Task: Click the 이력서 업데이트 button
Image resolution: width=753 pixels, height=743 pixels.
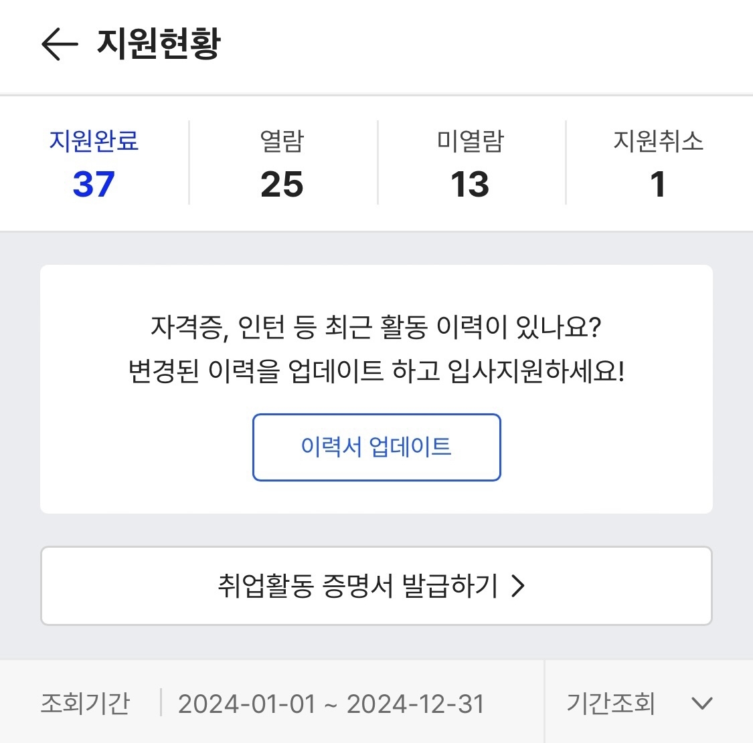Action: [x=376, y=447]
